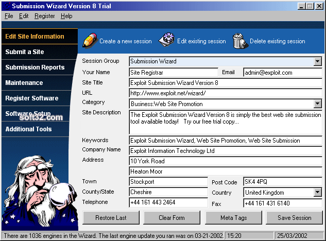Open Register Software section

click(36, 98)
